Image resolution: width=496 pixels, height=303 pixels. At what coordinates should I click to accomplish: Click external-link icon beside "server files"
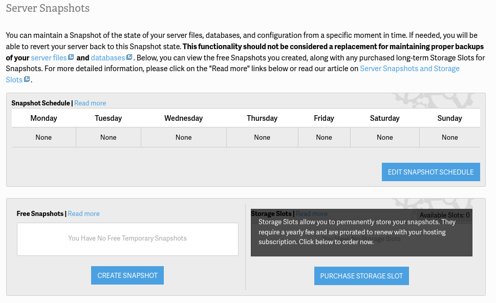point(71,58)
